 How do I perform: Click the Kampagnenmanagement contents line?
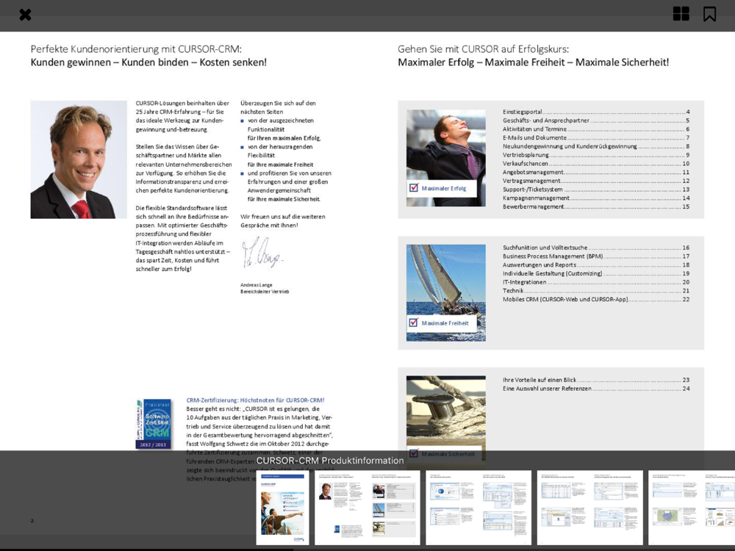point(596,198)
